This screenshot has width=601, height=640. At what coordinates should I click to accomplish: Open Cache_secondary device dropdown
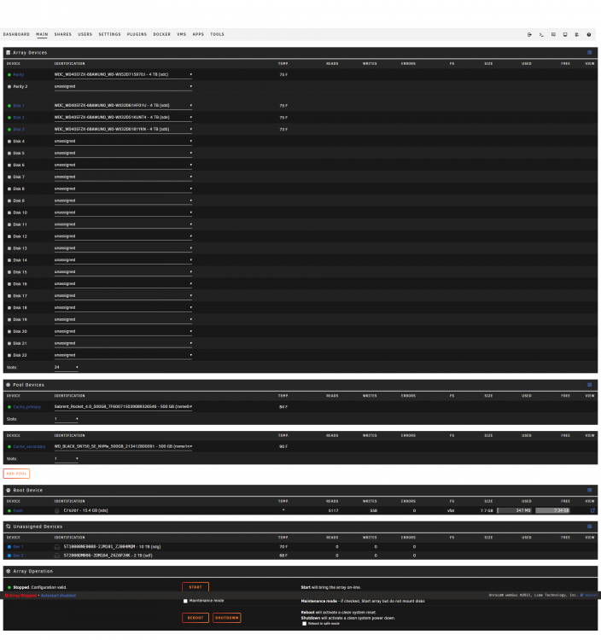point(123,446)
